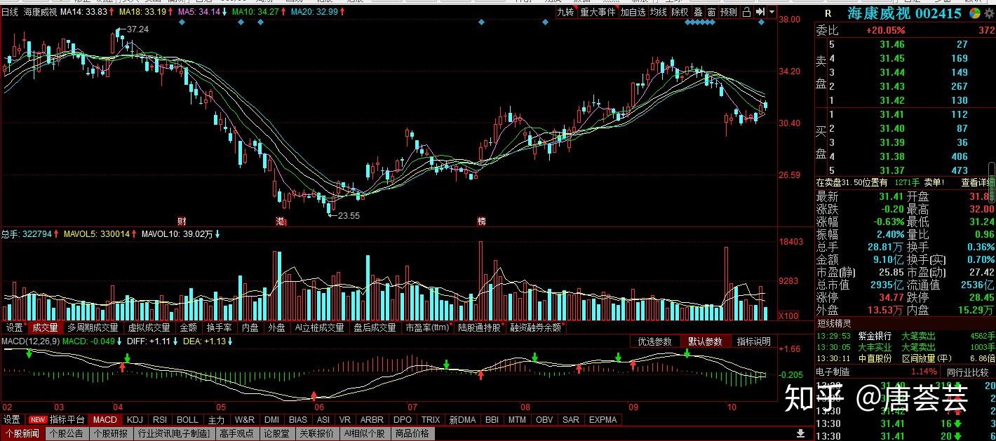996x441 pixels.
Task: Select the 融资融券余额 tab
Action: pyautogui.click(x=536, y=327)
